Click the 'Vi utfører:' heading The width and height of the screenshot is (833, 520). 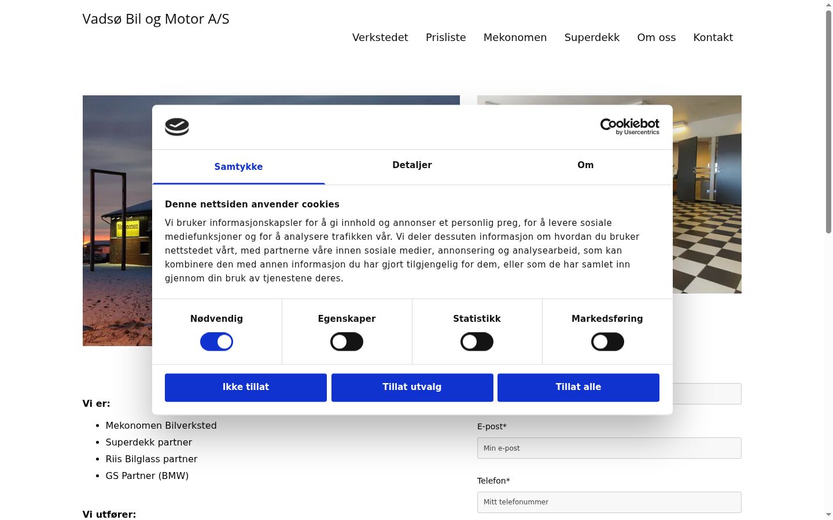click(109, 514)
